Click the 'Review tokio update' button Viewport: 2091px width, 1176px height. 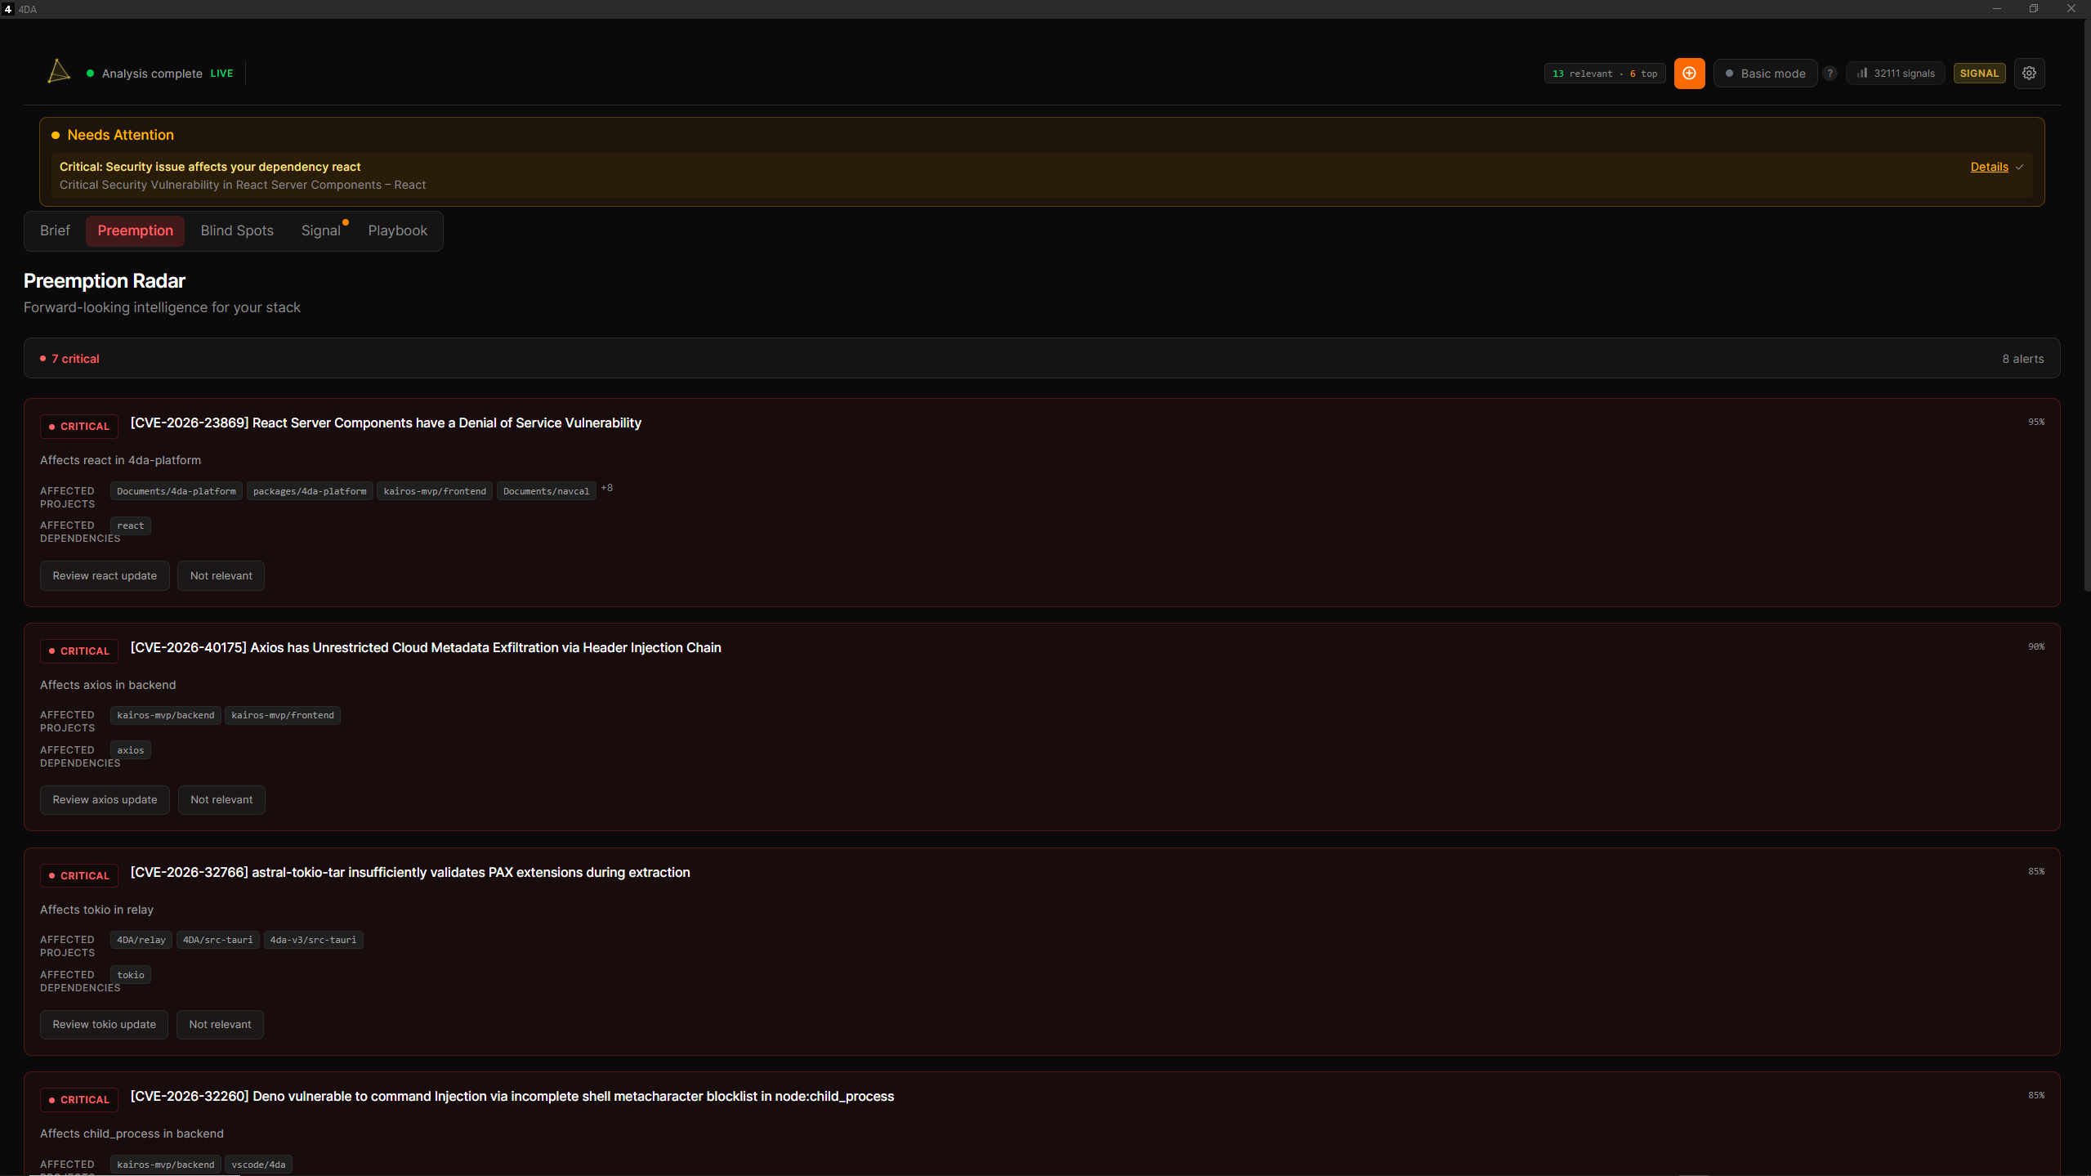pyautogui.click(x=103, y=1024)
